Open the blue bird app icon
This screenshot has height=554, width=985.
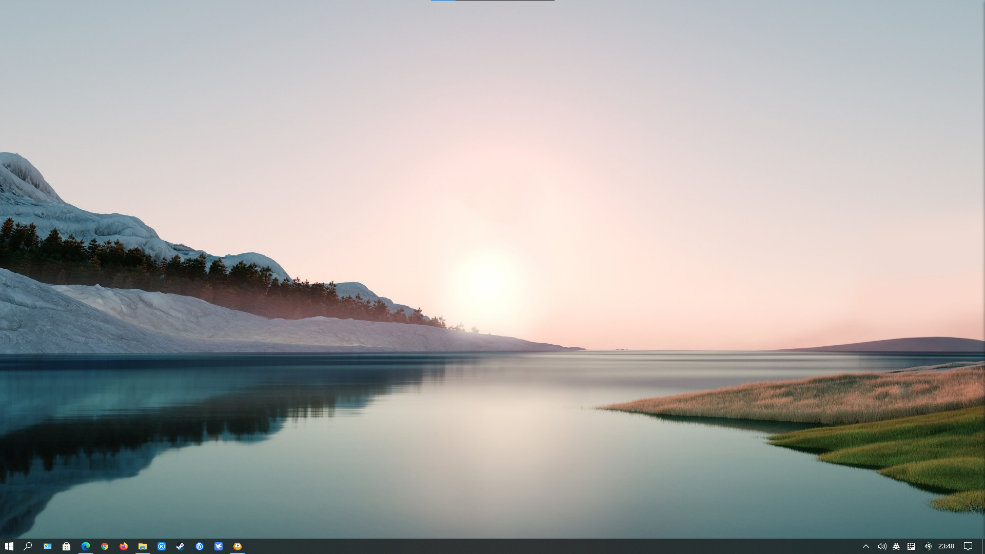[x=219, y=546]
